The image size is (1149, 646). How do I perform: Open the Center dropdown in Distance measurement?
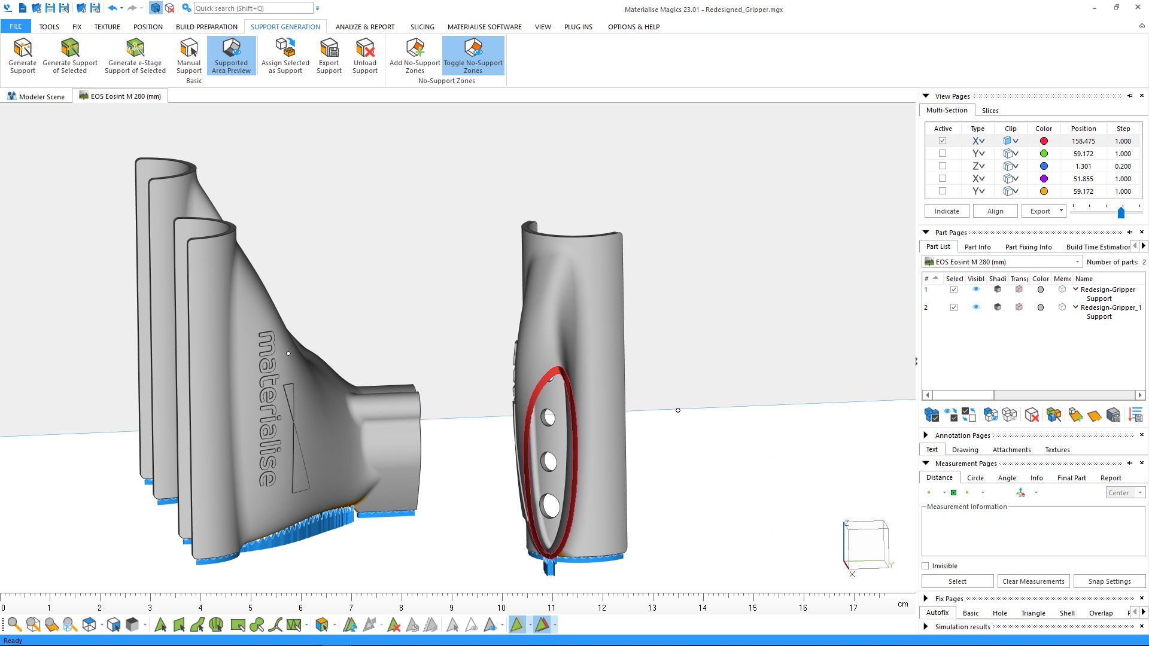(1139, 492)
